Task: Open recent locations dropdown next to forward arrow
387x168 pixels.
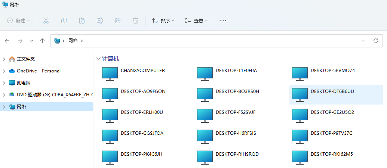Action: tap(31, 41)
